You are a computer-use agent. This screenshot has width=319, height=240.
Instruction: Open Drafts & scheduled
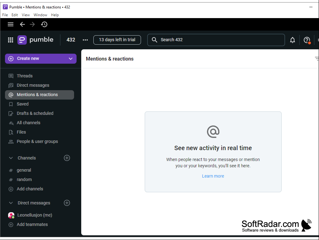tap(40, 114)
